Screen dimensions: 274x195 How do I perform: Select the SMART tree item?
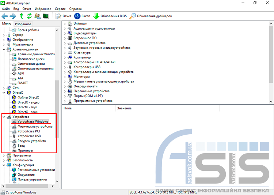[23, 83]
